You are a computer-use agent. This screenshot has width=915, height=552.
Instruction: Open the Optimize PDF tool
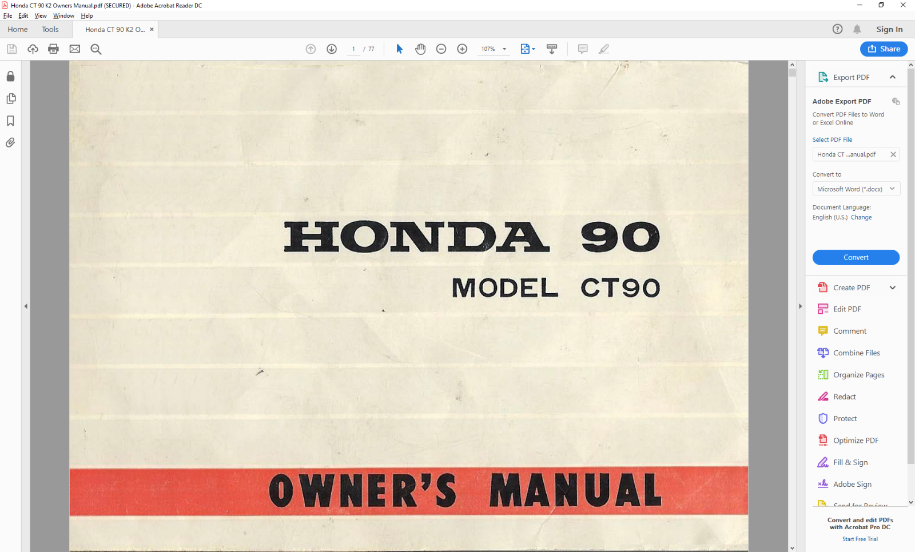848,440
